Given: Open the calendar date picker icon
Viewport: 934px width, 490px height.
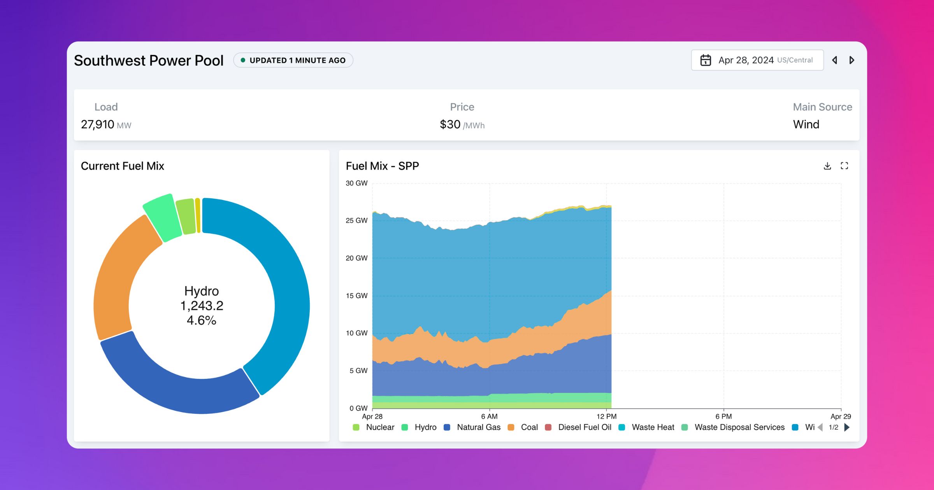Looking at the screenshot, I should click(x=706, y=60).
